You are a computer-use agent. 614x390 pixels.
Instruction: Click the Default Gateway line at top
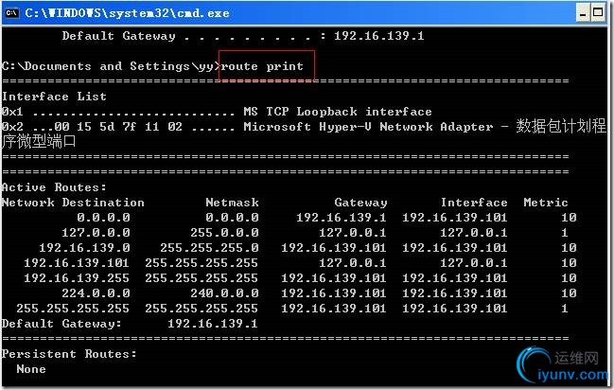click(x=243, y=36)
